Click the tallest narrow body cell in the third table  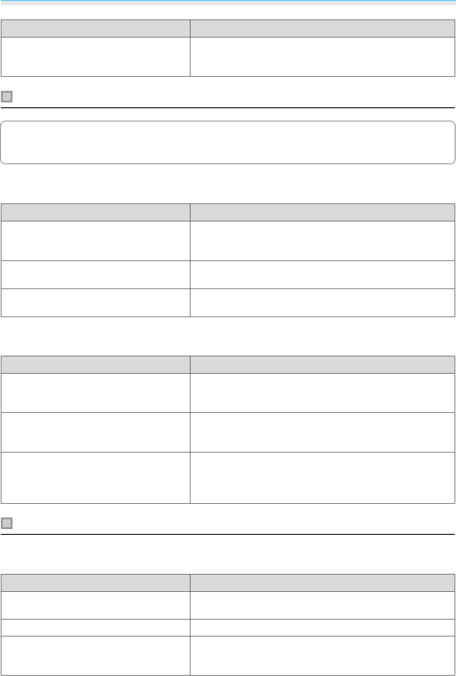point(95,478)
